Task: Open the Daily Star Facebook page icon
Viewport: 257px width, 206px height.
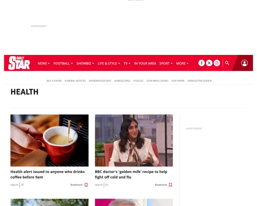Action: (x=201, y=63)
